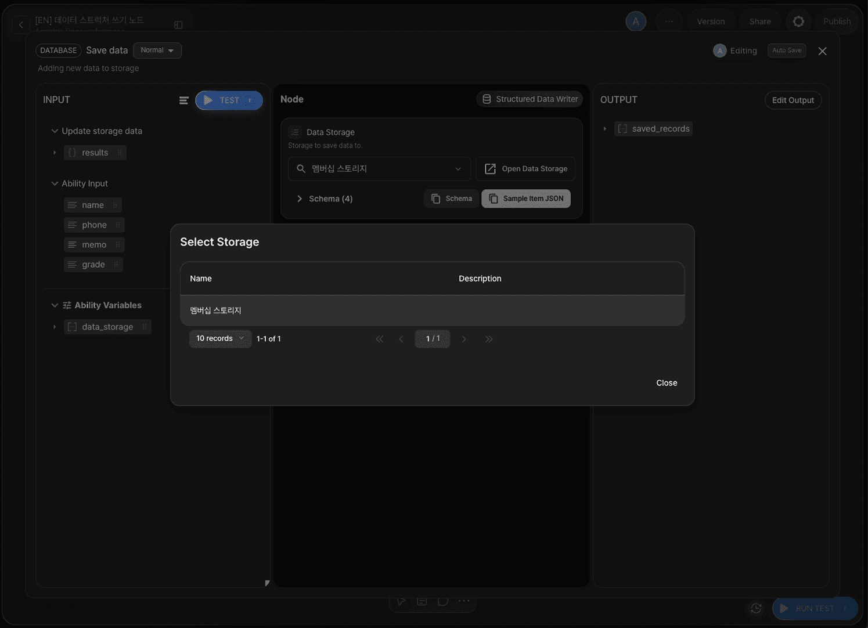Click the drag handle beside grade input
The image size is (868, 628).
click(116, 264)
